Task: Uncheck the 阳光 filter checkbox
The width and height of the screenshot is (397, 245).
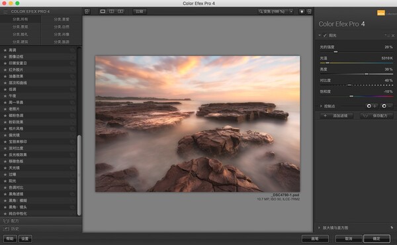Action: (325, 36)
